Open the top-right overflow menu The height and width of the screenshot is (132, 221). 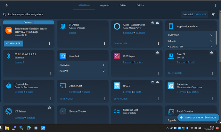pyautogui.click(x=215, y=5)
